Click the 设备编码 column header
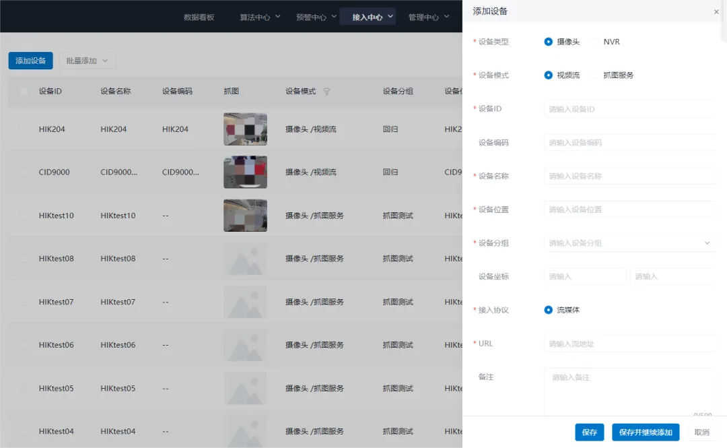Viewport: 727px width, 448px height. point(177,92)
